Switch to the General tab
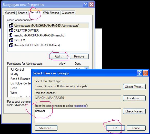The width and height of the screenshot is (150, 134). (x=10, y=13)
